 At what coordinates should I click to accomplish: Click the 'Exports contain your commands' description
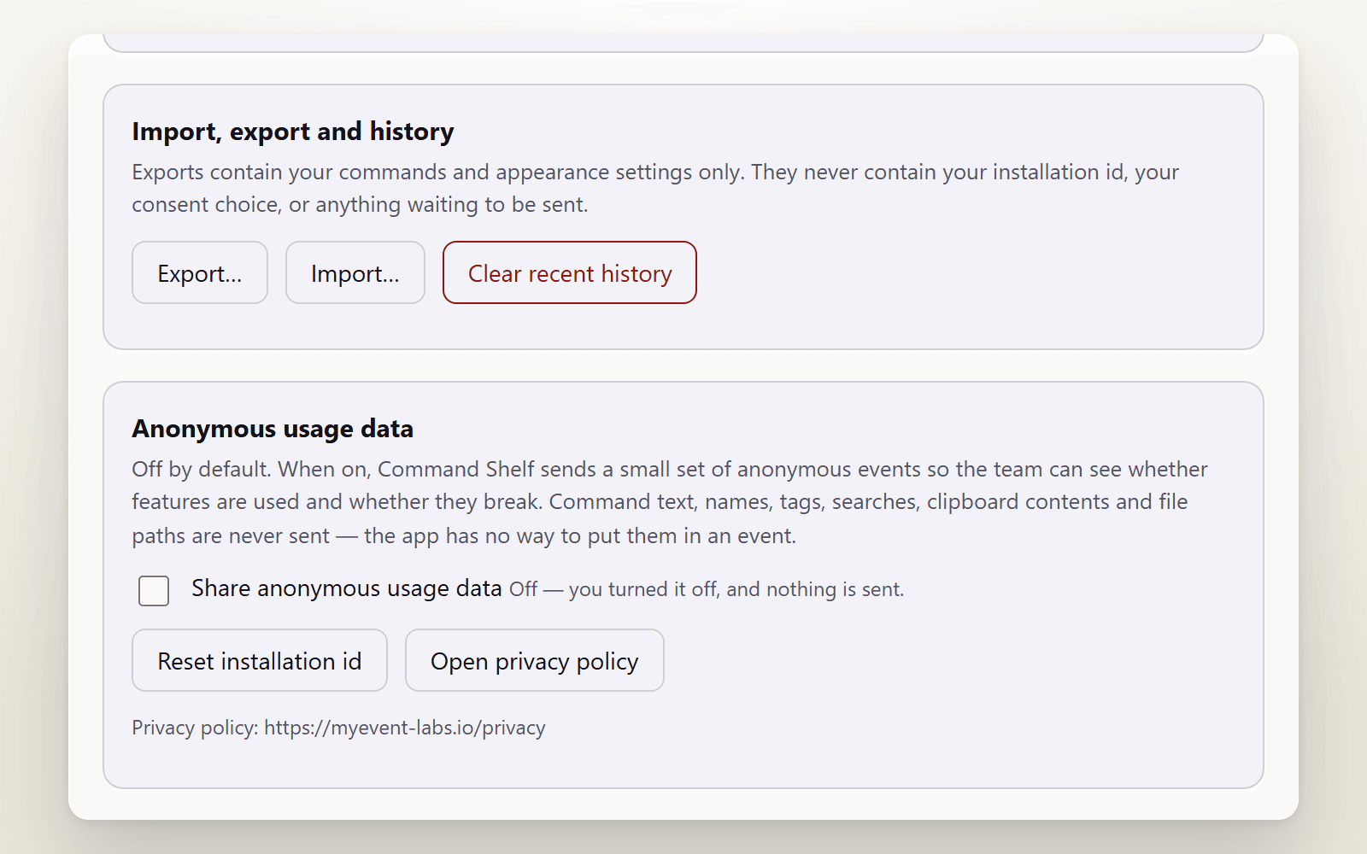655,188
